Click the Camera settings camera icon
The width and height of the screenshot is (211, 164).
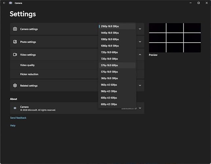click(x=15, y=29)
